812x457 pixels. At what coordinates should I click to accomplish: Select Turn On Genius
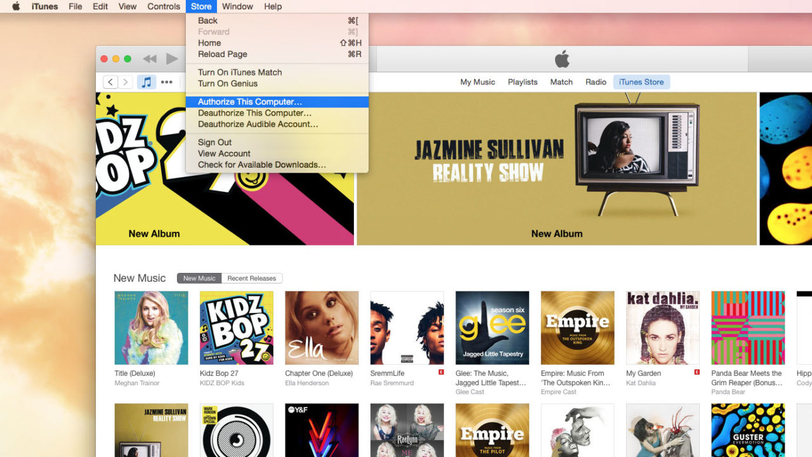point(277,83)
